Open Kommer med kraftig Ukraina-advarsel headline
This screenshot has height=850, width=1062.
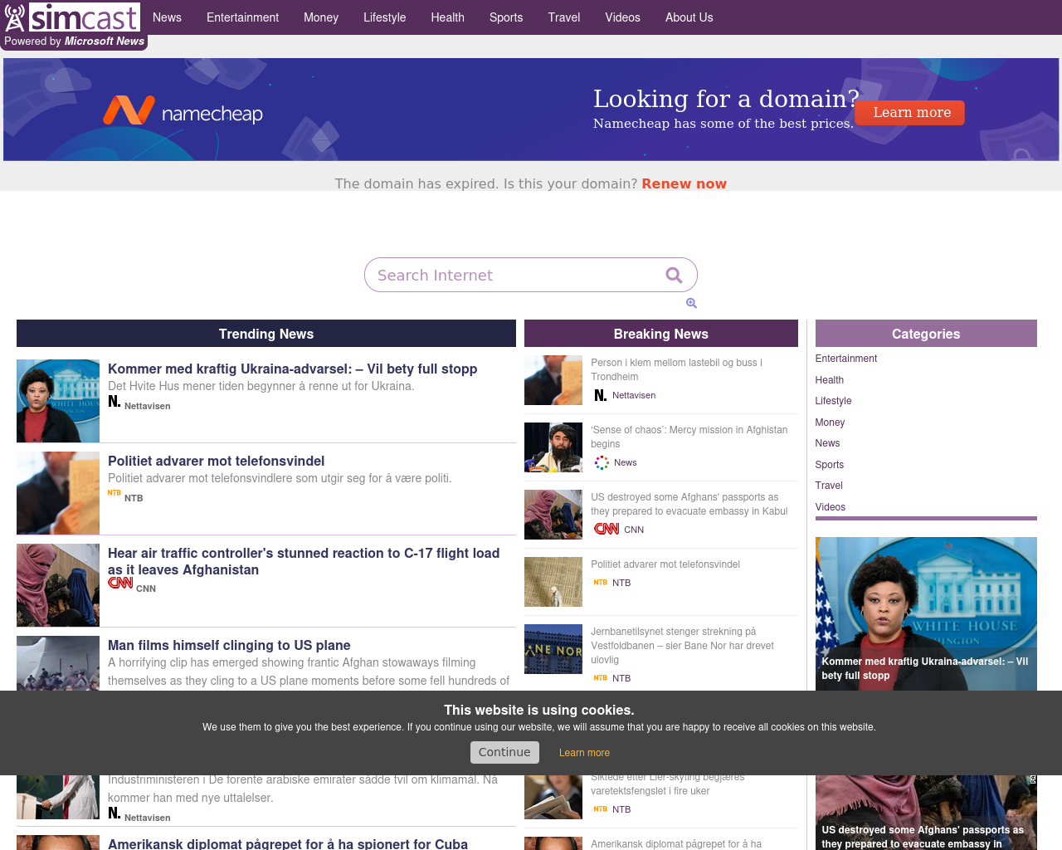[293, 369]
